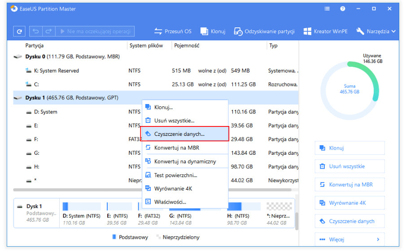406x252 pixels.
Task: Select the C: partition row
Action: click(x=156, y=84)
